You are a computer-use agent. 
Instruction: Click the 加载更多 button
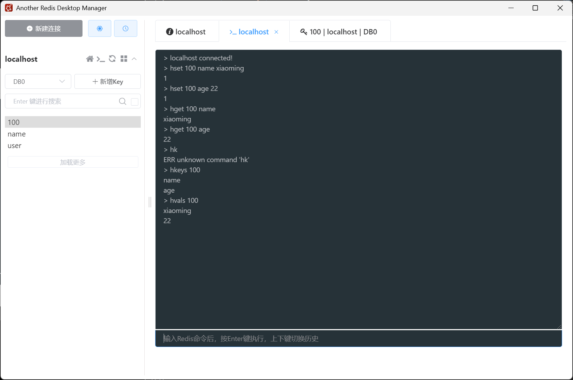tap(73, 162)
